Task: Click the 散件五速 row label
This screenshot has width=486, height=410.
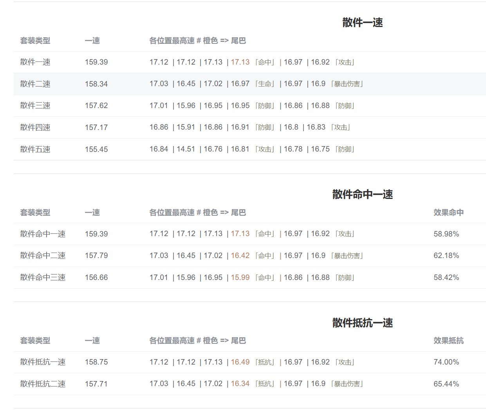Action: point(35,149)
